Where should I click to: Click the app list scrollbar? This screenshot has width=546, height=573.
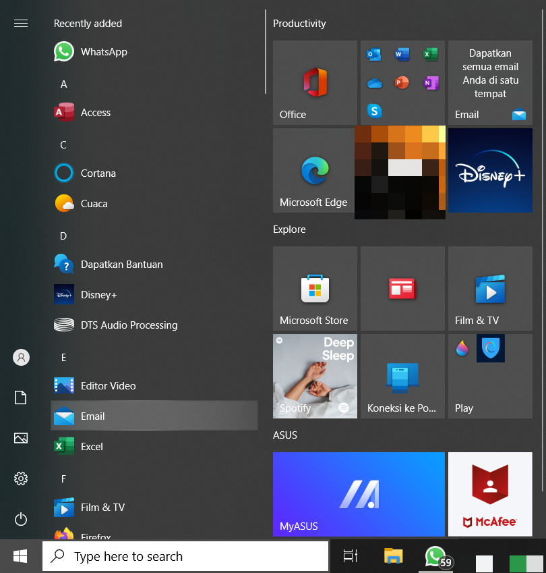coord(266,51)
